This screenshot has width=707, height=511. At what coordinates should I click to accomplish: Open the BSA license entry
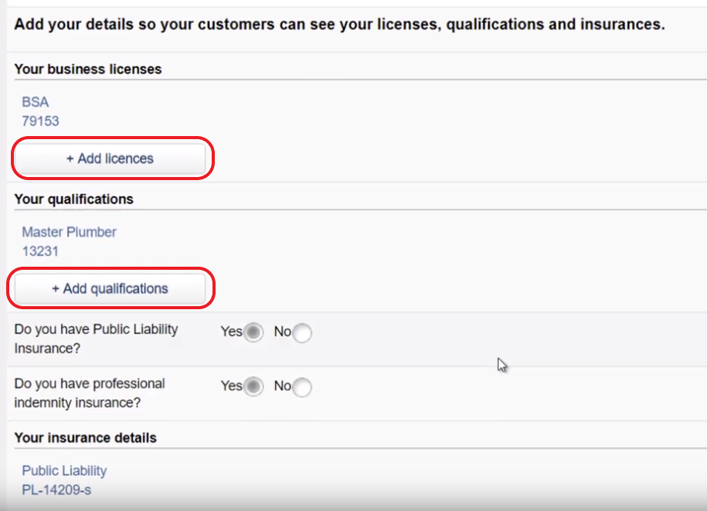[x=36, y=102]
